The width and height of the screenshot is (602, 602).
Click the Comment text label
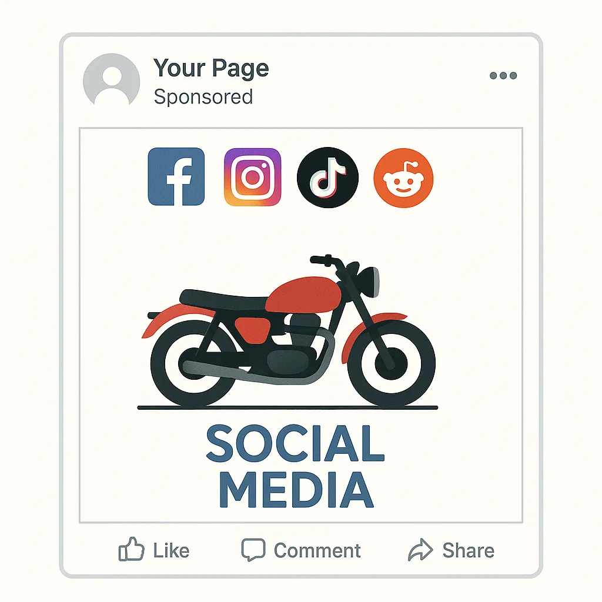[317, 550]
